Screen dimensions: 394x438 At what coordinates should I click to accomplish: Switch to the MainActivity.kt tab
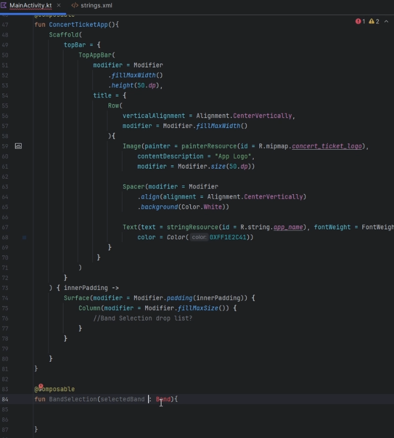click(x=31, y=6)
